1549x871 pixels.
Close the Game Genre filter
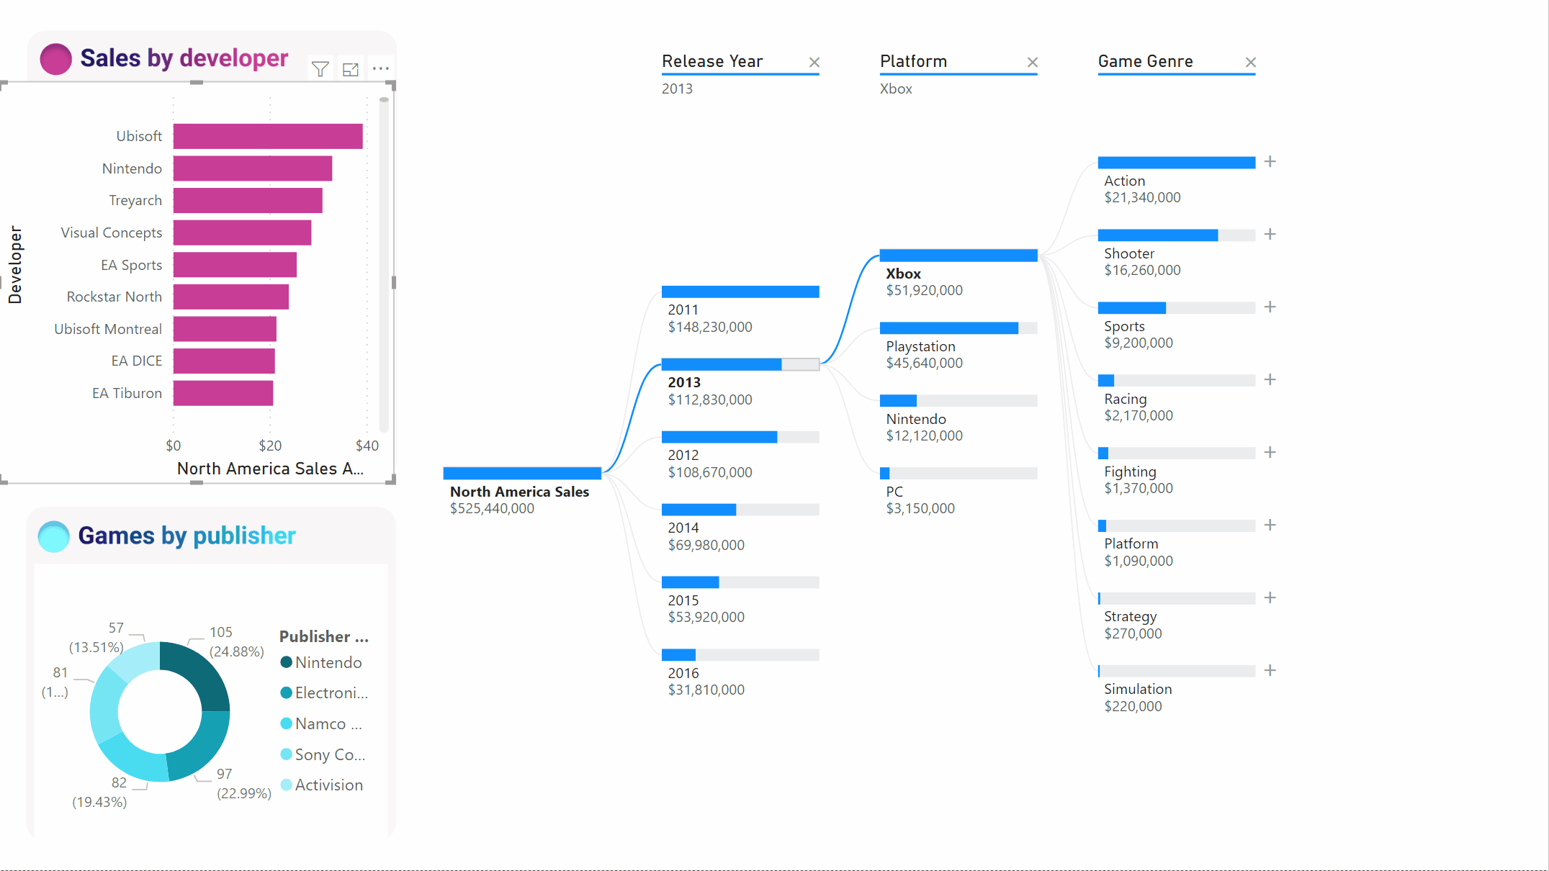coord(1251,60)
